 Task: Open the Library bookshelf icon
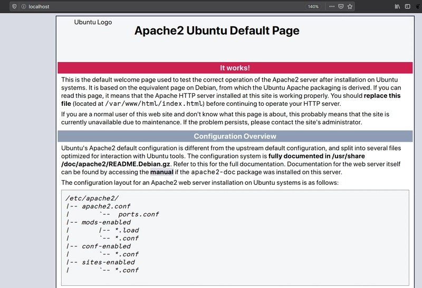397,6
